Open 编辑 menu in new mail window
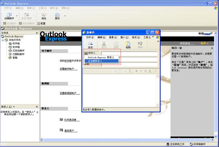The height and width of the screenshot is (147, 219). point(102,38)
